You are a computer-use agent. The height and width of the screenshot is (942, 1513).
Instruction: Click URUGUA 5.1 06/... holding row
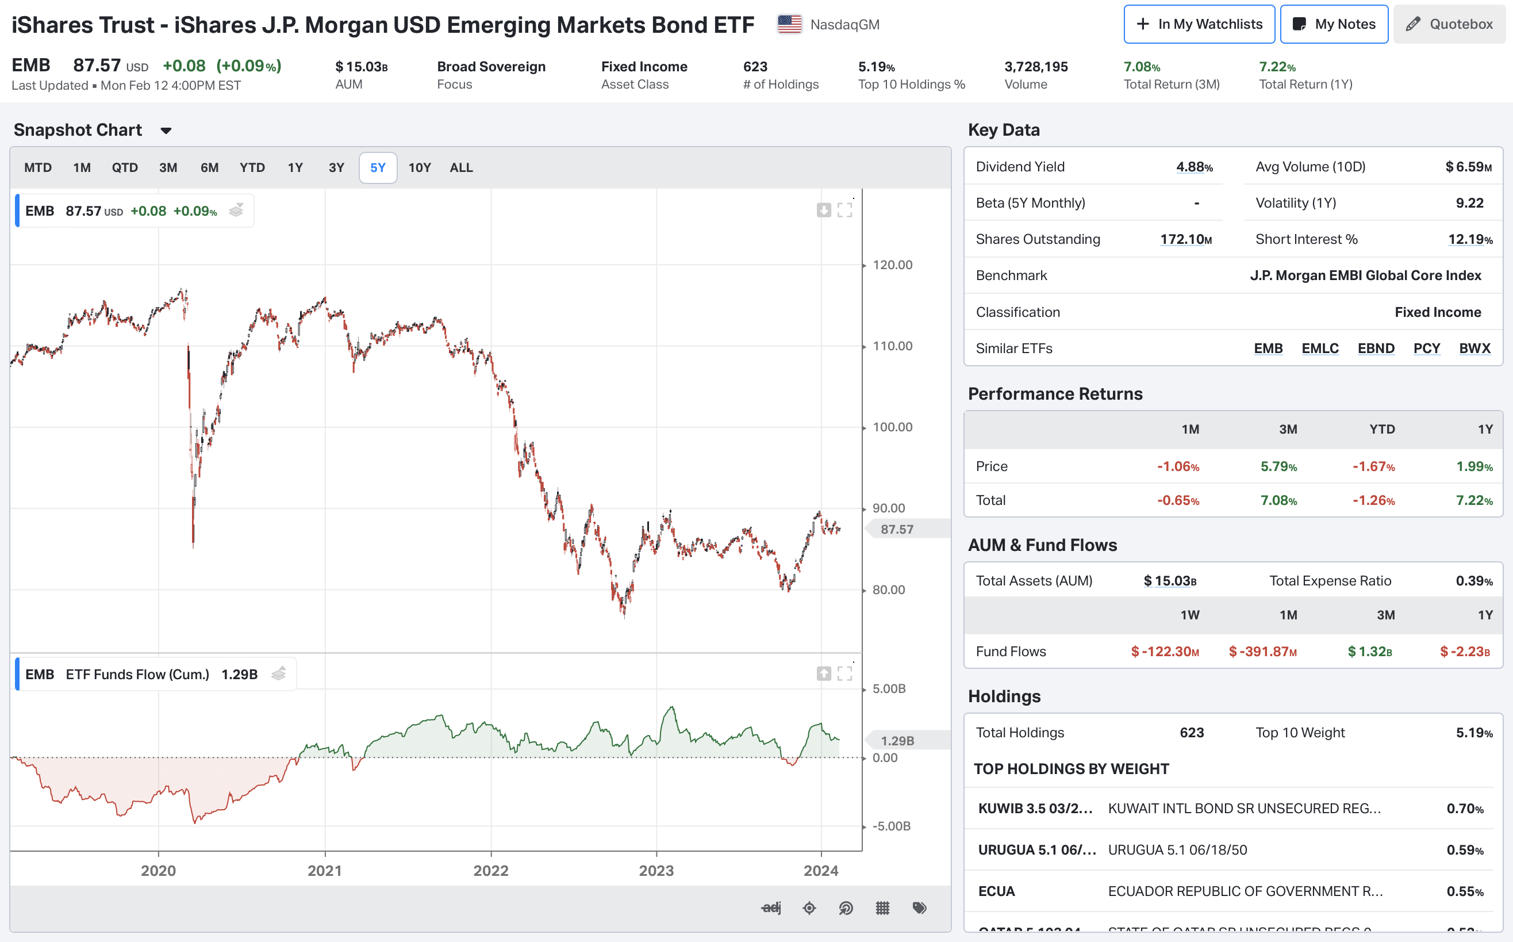pyautogui.click(x=1229, y=850)
